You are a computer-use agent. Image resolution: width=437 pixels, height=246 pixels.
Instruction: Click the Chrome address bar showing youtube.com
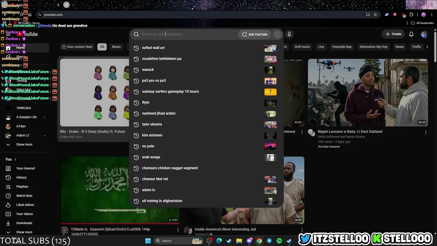[x=201, y=15]
